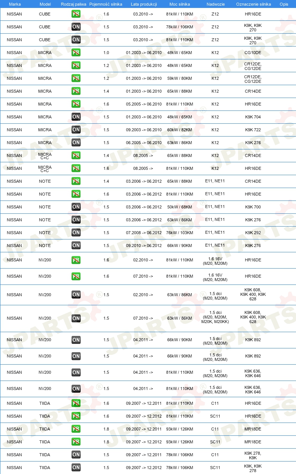Click the Oznaczenie silnika column header

click(253, 4)
